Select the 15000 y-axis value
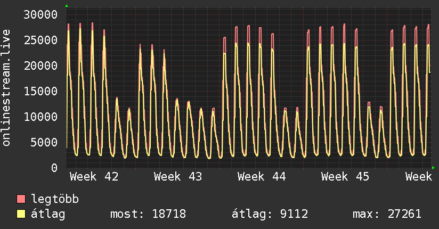 pos(42,91)
